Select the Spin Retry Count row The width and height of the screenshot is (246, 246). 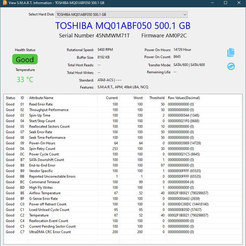(123, 149)
